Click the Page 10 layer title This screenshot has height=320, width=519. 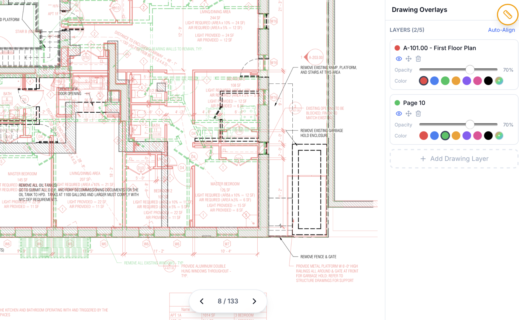414,103
